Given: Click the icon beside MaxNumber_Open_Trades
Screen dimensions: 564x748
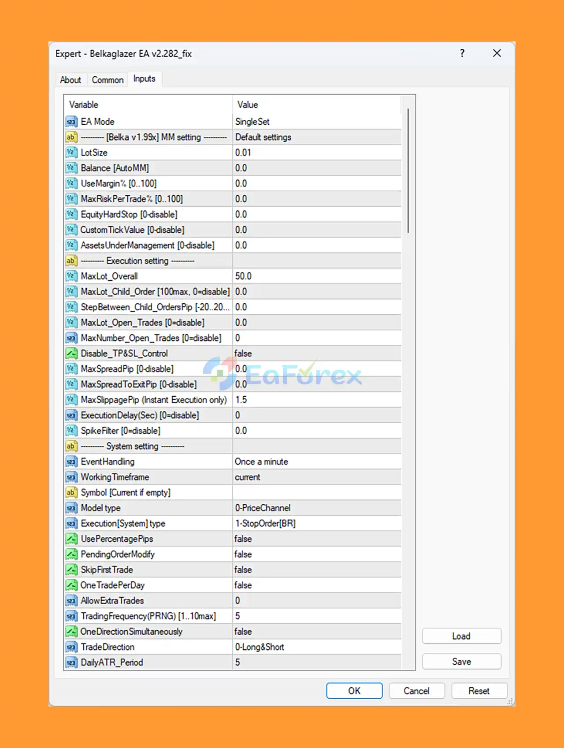Looking at the screenshot, I should coord(71,338).
